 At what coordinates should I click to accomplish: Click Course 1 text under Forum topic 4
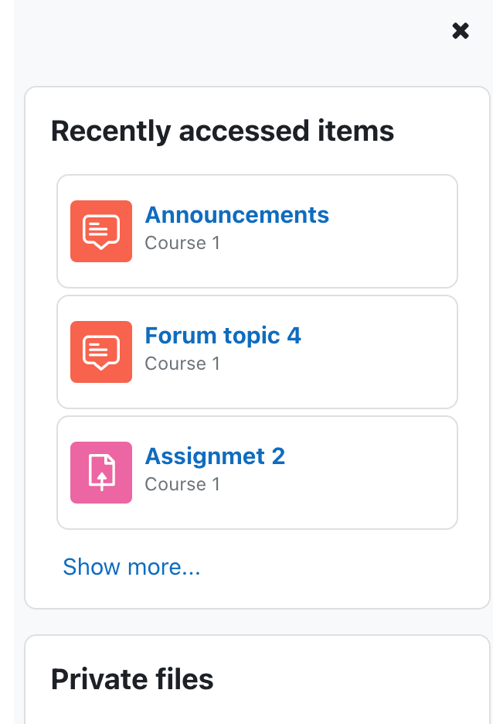[182, 364]
